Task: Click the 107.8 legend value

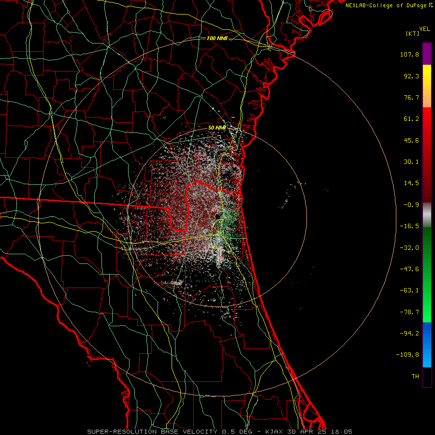Action: click(409, 54)
